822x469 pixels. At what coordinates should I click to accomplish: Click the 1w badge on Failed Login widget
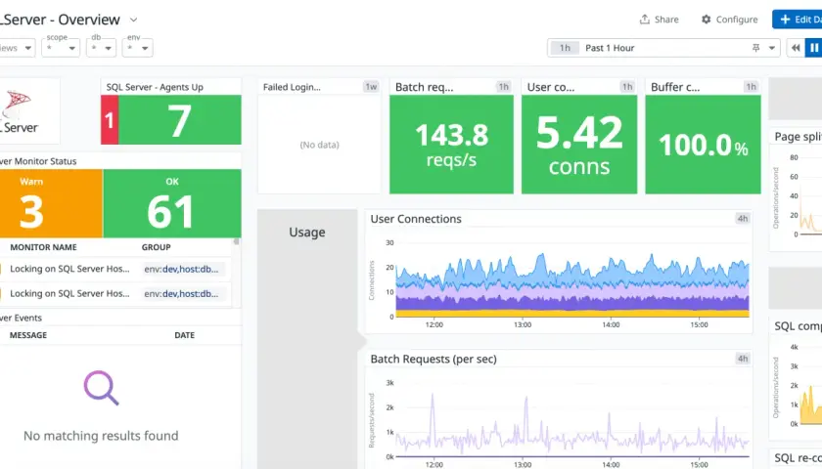371,87
